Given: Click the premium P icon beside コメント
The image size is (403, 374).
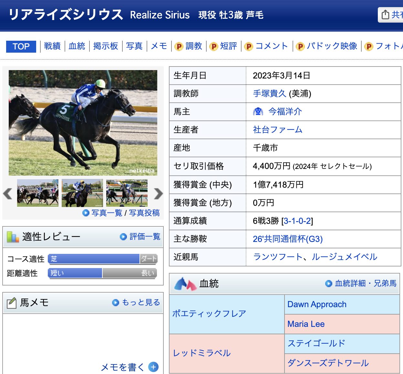Looking at the screenshot, I should [249, 47].
